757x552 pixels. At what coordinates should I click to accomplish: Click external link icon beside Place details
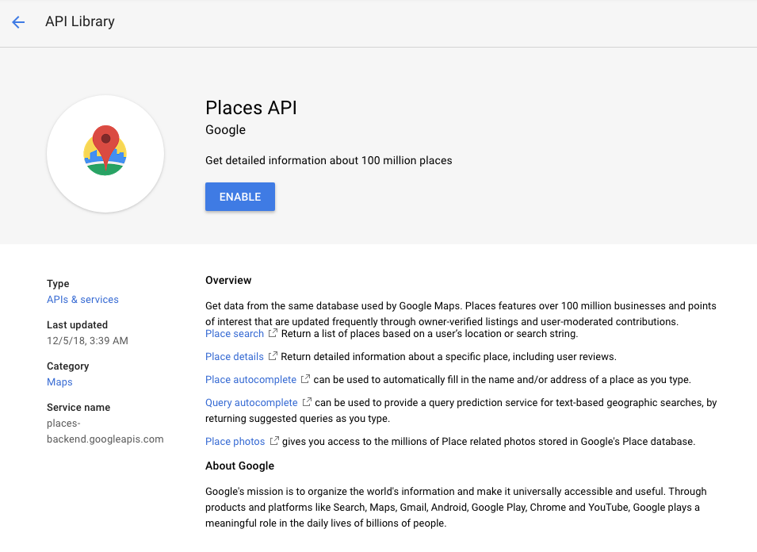(x=273, y=356)
